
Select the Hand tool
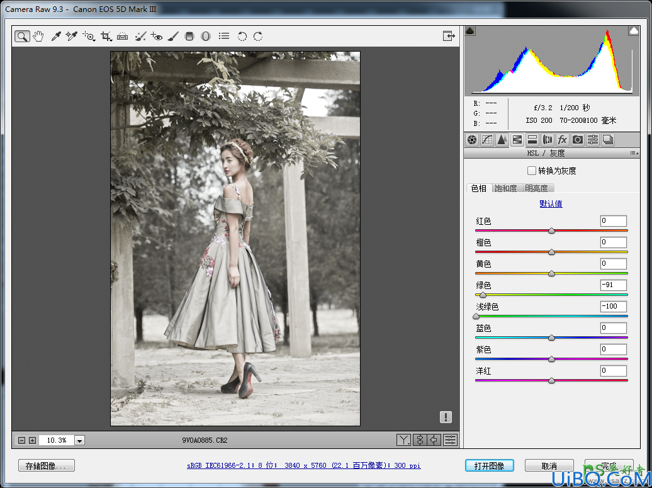38,36
